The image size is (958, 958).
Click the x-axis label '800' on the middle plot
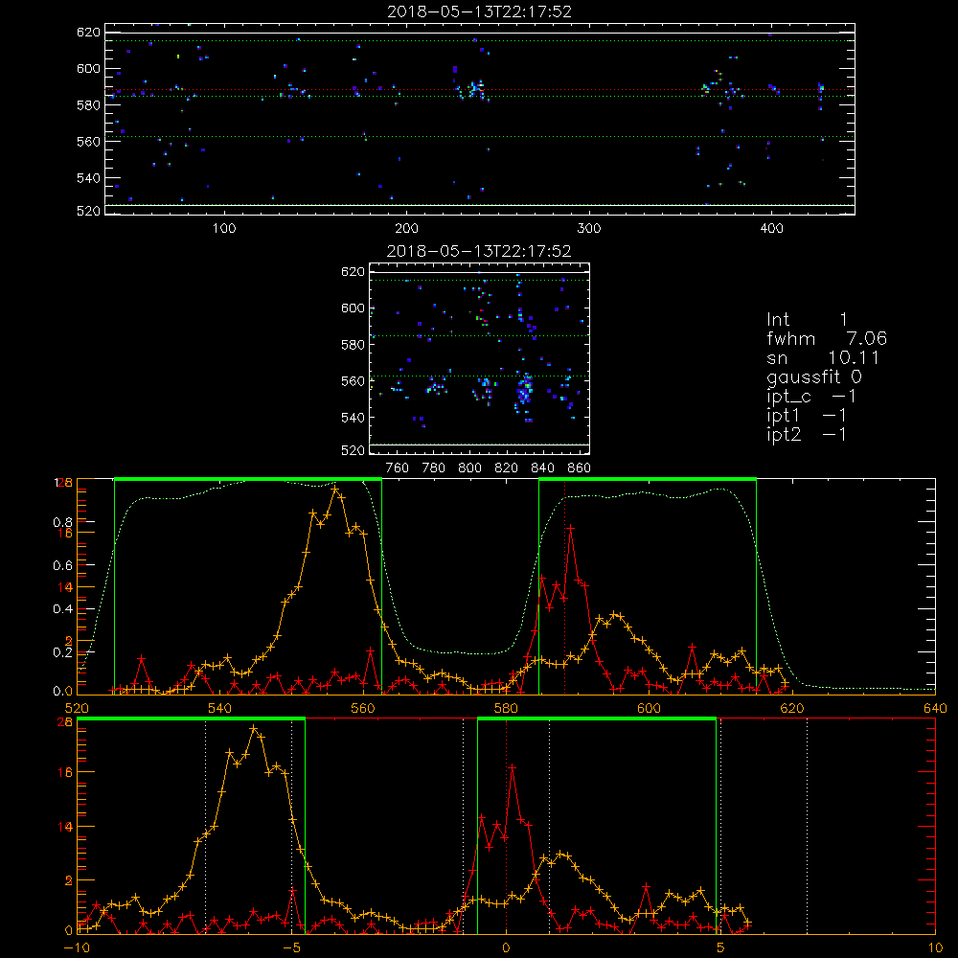click(469, 468)
